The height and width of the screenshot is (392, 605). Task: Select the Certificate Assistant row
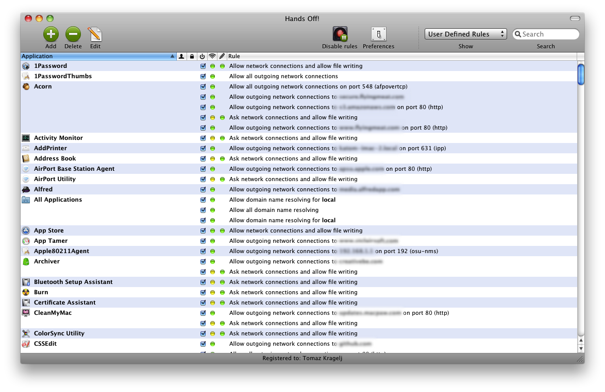(299, 302)
